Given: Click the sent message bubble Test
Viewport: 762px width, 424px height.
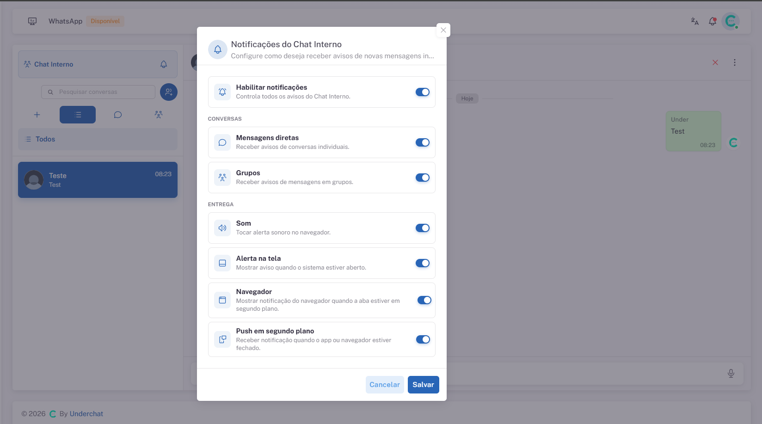Looking at the screenshot, I should tap(694, 131).
